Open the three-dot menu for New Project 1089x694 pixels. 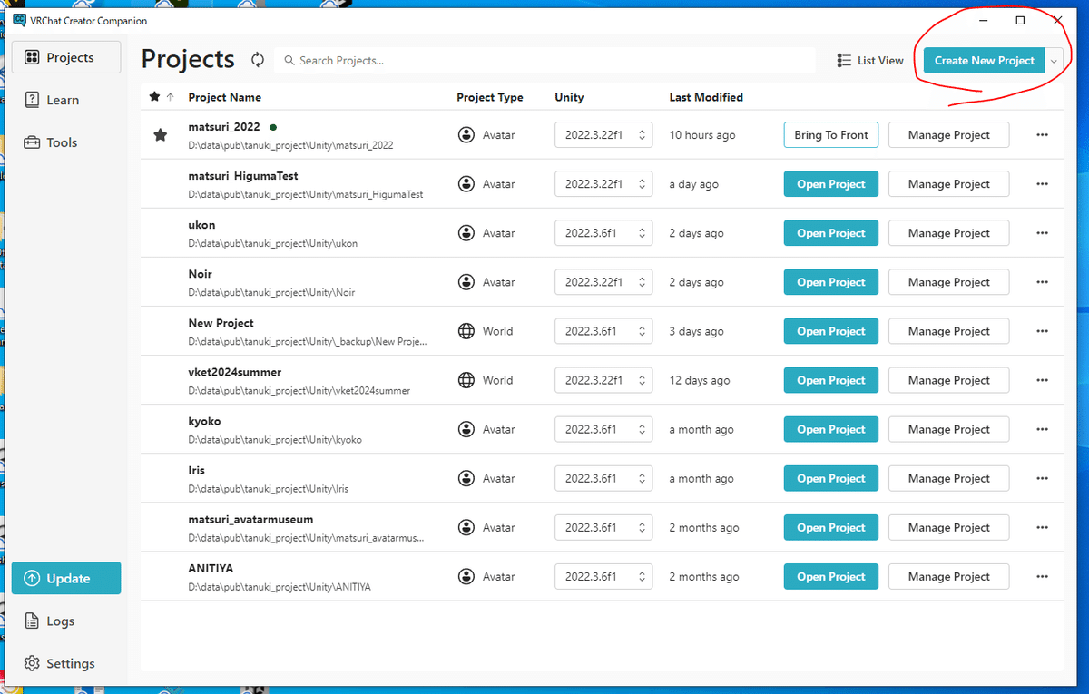click(1042, 331)
